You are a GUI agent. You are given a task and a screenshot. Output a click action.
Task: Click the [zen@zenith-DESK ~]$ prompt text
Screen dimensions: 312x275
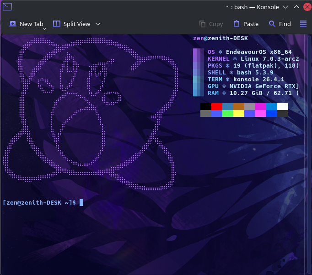click(39, 203)
